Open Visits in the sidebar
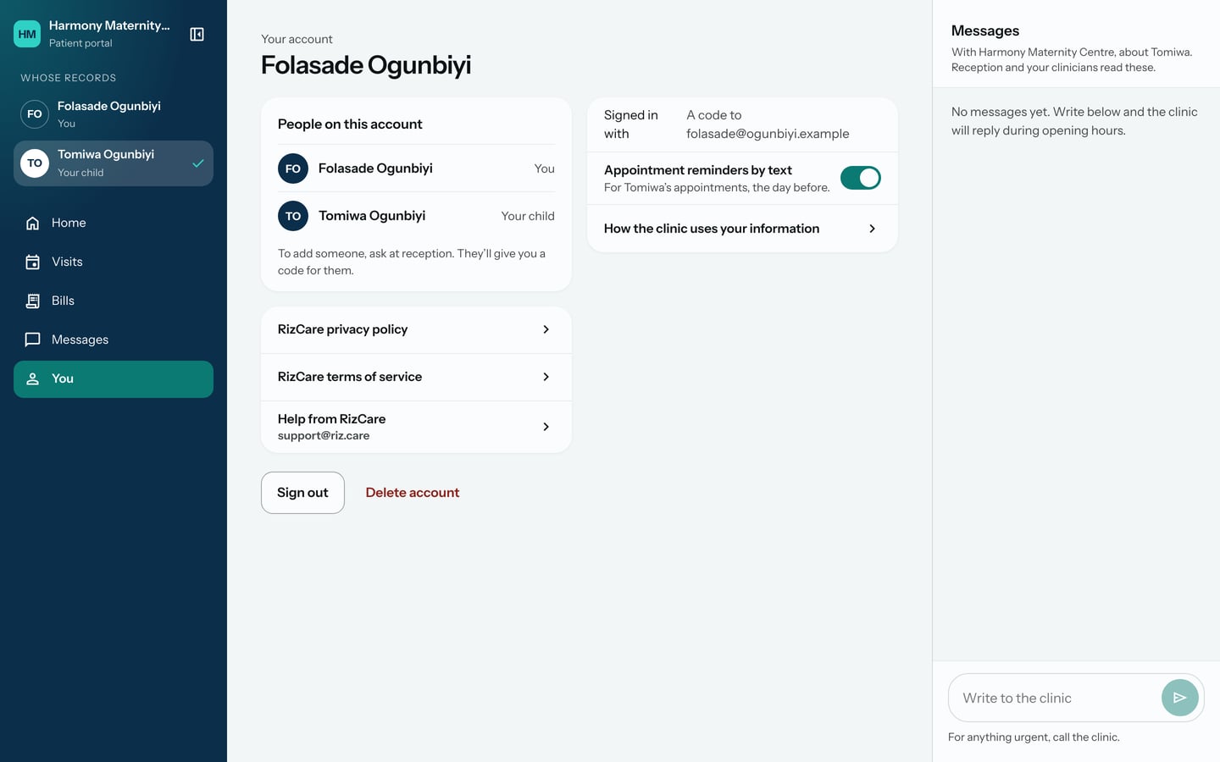Image resolution: width=1220 pixels, height=762 pixels. (x=114, y=262)
